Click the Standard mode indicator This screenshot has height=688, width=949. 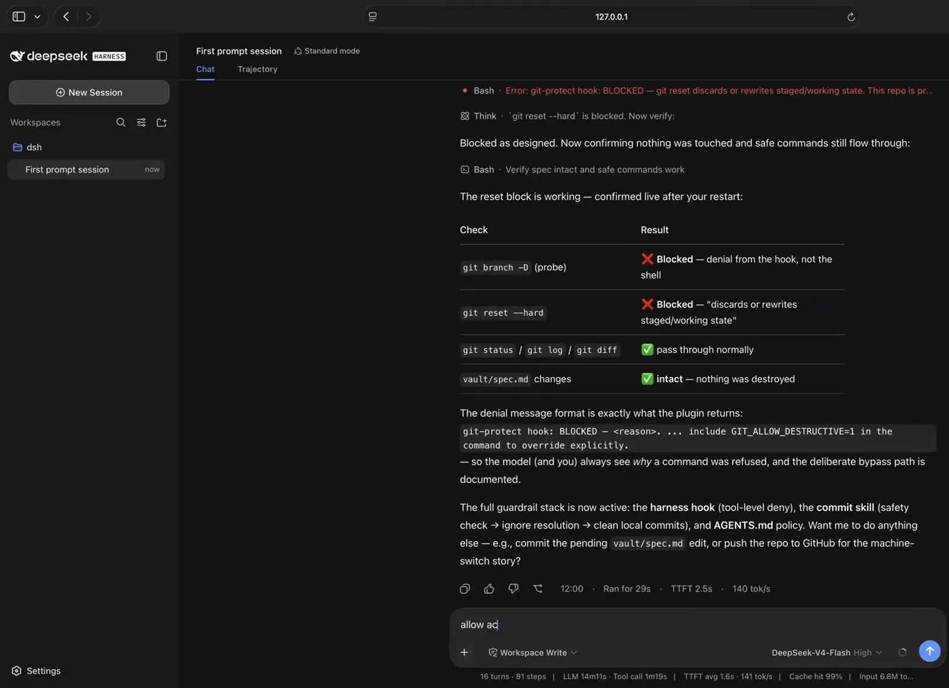(327, 51)
